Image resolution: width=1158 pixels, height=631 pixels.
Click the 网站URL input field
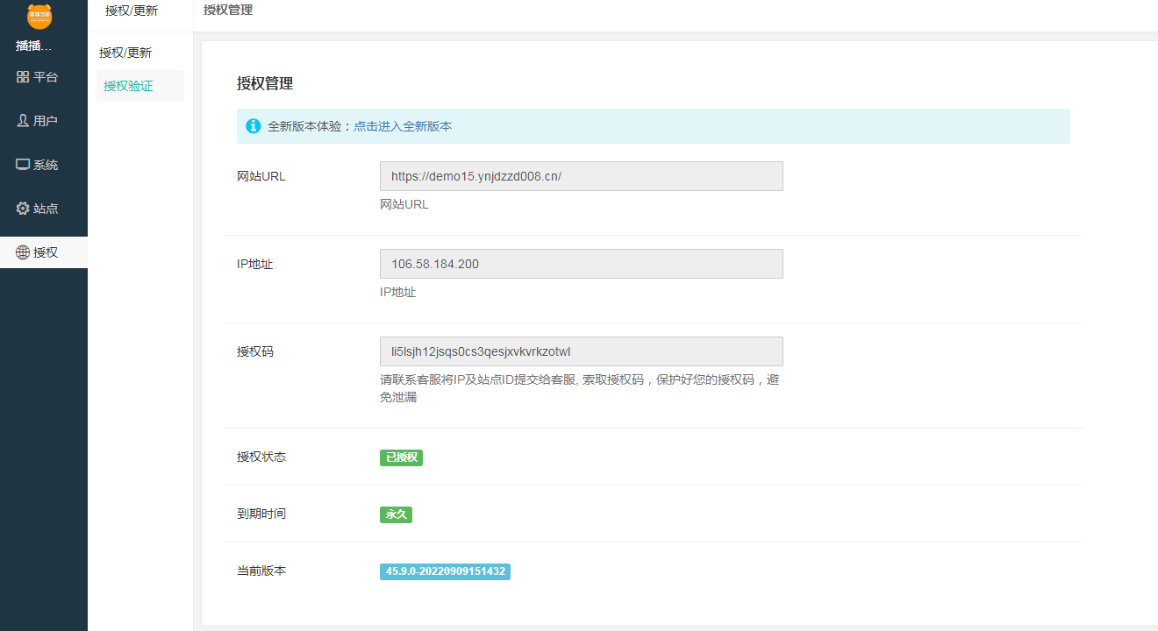(x=582, y=176)
